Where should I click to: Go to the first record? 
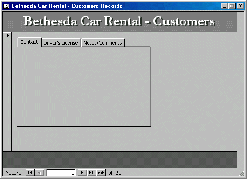(x=30, y=172)
